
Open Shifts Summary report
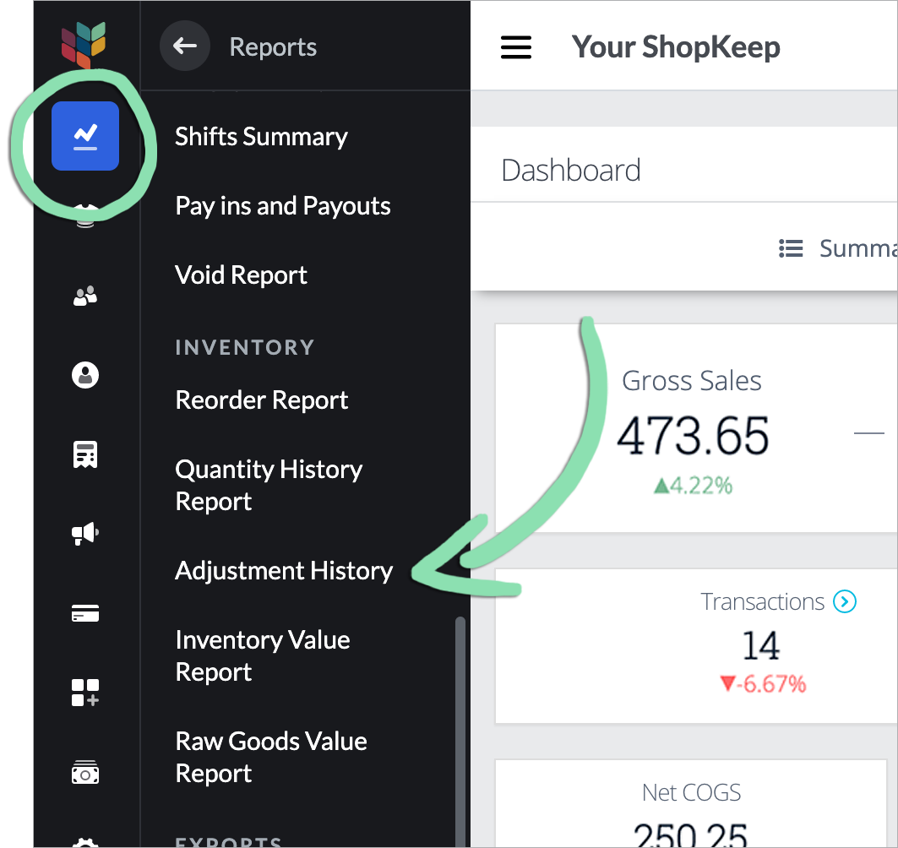[x=261, y=137]
